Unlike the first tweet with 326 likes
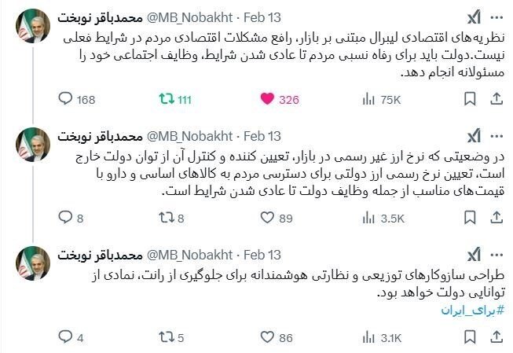Viewport: 513px width, 353px height. click(x=267, y=100)
